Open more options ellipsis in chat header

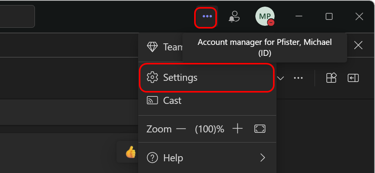click(x=298, y=78)
